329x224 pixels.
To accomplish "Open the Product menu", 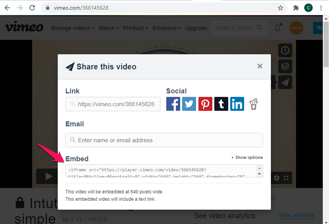I will (x=136, y=28).
